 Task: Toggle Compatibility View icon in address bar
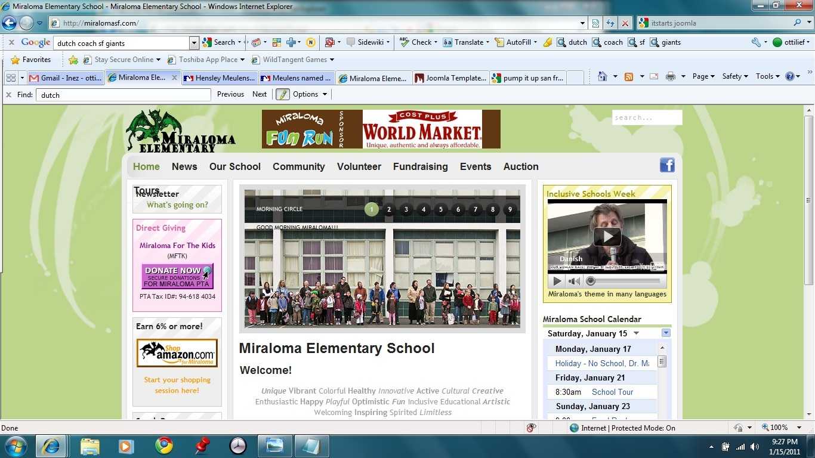(595, 23)
